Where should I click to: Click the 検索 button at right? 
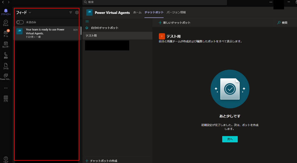click(282, 23)
